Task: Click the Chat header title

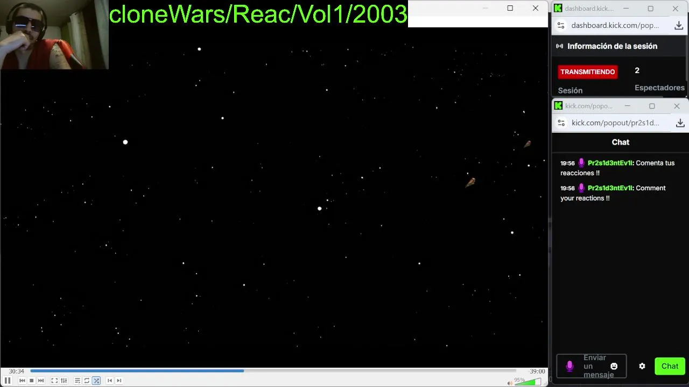Action: click(621, 142)
